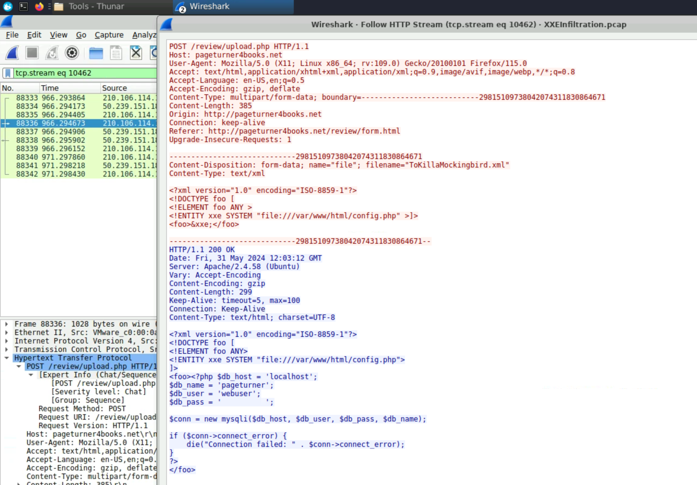Open capture options gear icon
Screen dimensions: 697x485
72,53
